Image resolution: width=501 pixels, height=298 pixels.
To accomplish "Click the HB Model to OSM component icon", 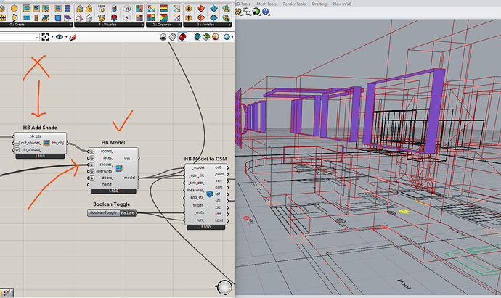I will click(210, 194).
